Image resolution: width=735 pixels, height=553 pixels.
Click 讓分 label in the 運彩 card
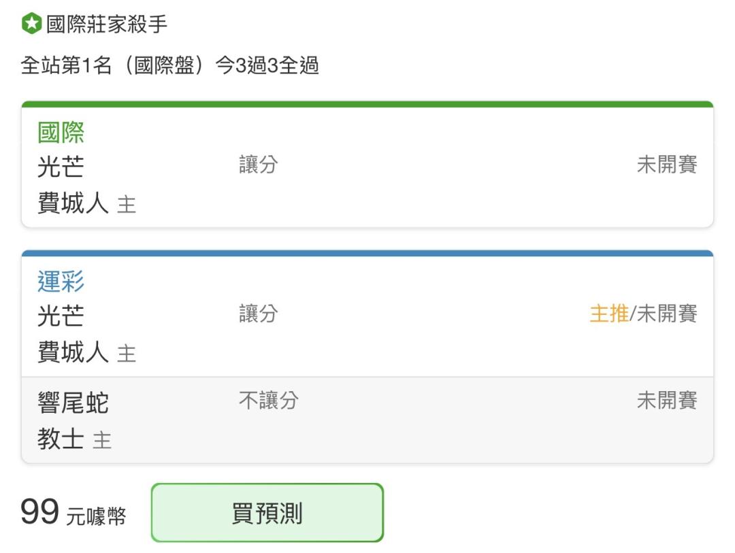(259, 314)
